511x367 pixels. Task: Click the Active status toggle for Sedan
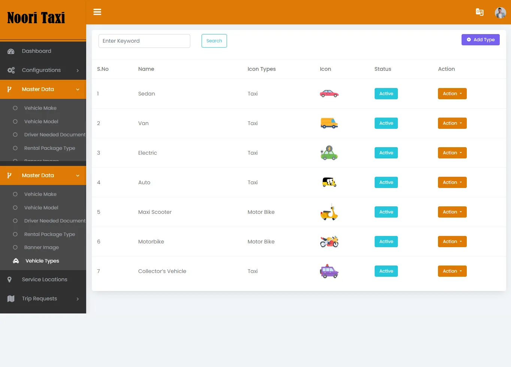click(386, 94)
